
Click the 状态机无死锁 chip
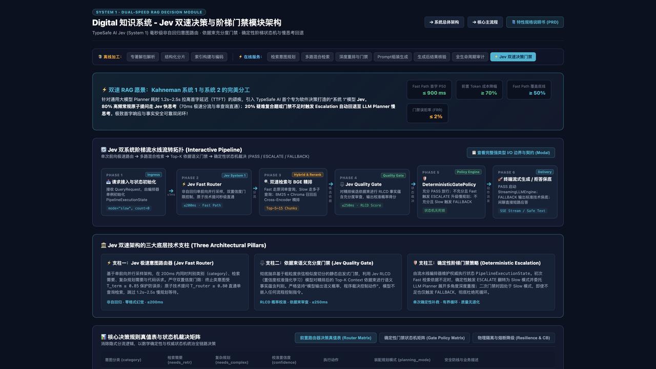(x=435, y=211)
